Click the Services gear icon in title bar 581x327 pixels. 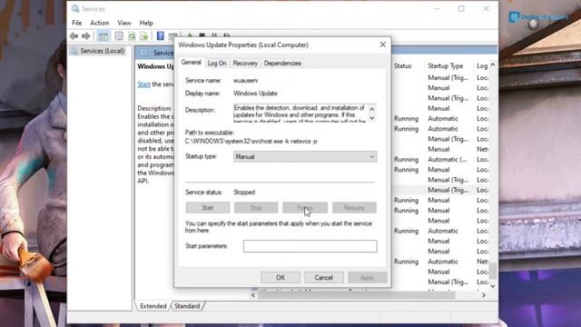[75, 8]
